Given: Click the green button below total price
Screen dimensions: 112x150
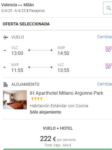Looking at the screenshot, I should [x=57, y=149].
